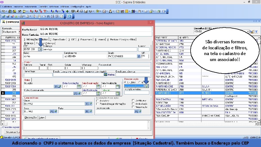Switch to the 4 Faturamento tab
This screenshot has height=147, width=261.
pos(85,39)
